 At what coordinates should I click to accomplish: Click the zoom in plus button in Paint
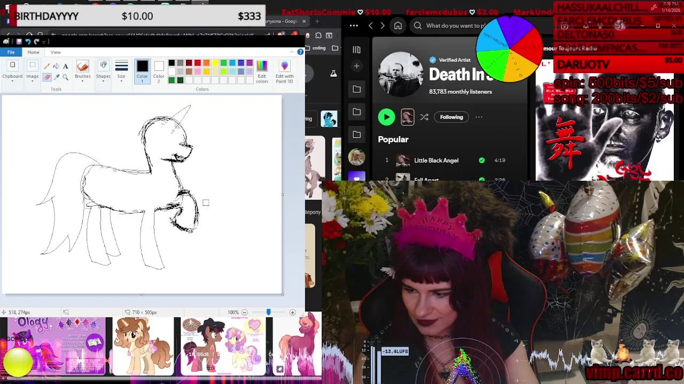click(x=292, y=312)
